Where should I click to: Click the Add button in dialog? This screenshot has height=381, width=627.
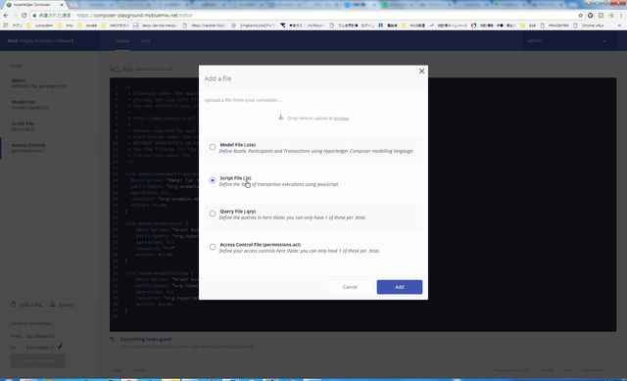click(399, 287)
